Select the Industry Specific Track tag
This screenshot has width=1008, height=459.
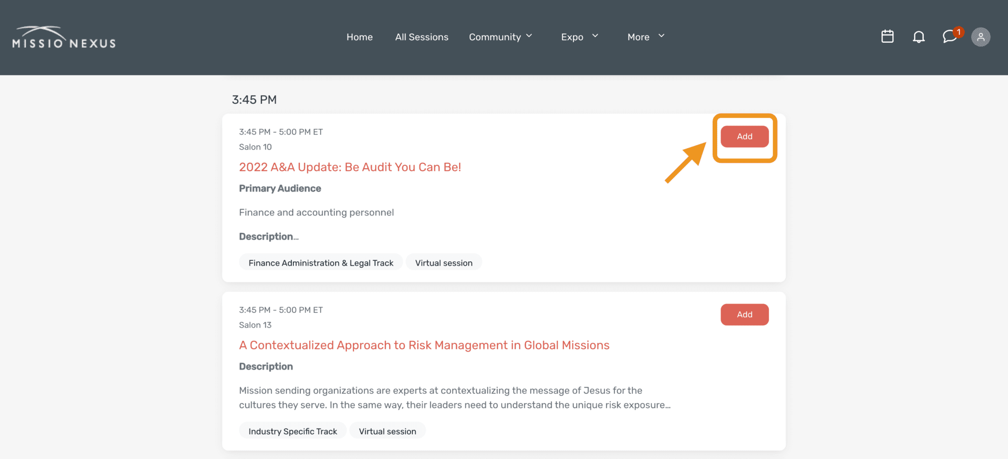click(292, 430)
